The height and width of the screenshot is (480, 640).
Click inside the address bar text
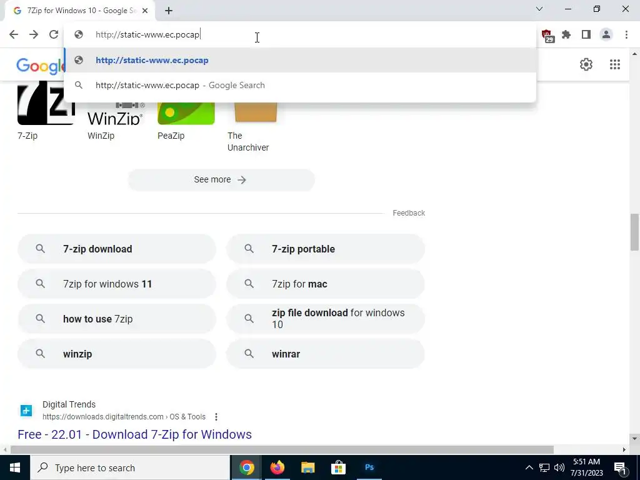[147, 35]
